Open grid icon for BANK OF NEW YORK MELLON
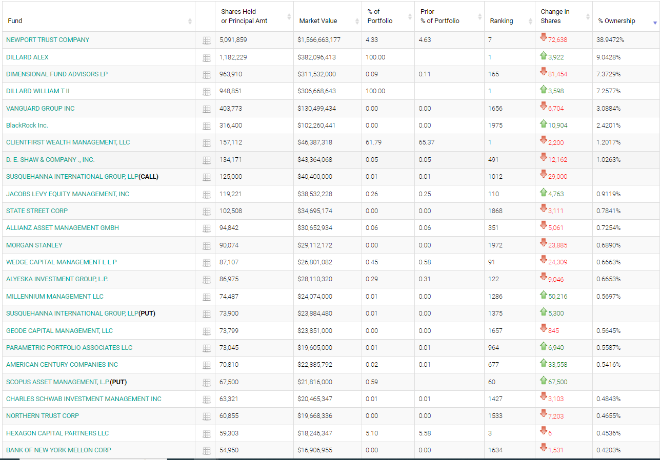The height and width of the screenshot is (460, 660). click(207, 451)
